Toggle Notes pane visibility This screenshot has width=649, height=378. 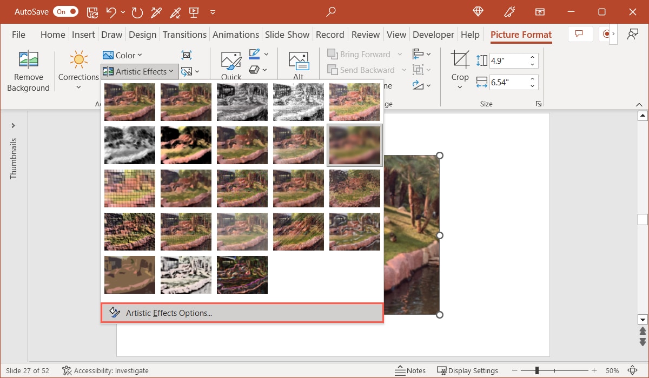pos(410,370)
